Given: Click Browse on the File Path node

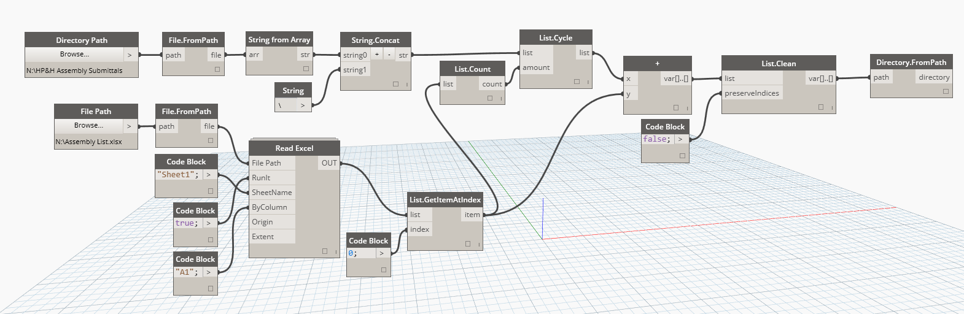Looking at the screenshot, I should tap(88, 126).
